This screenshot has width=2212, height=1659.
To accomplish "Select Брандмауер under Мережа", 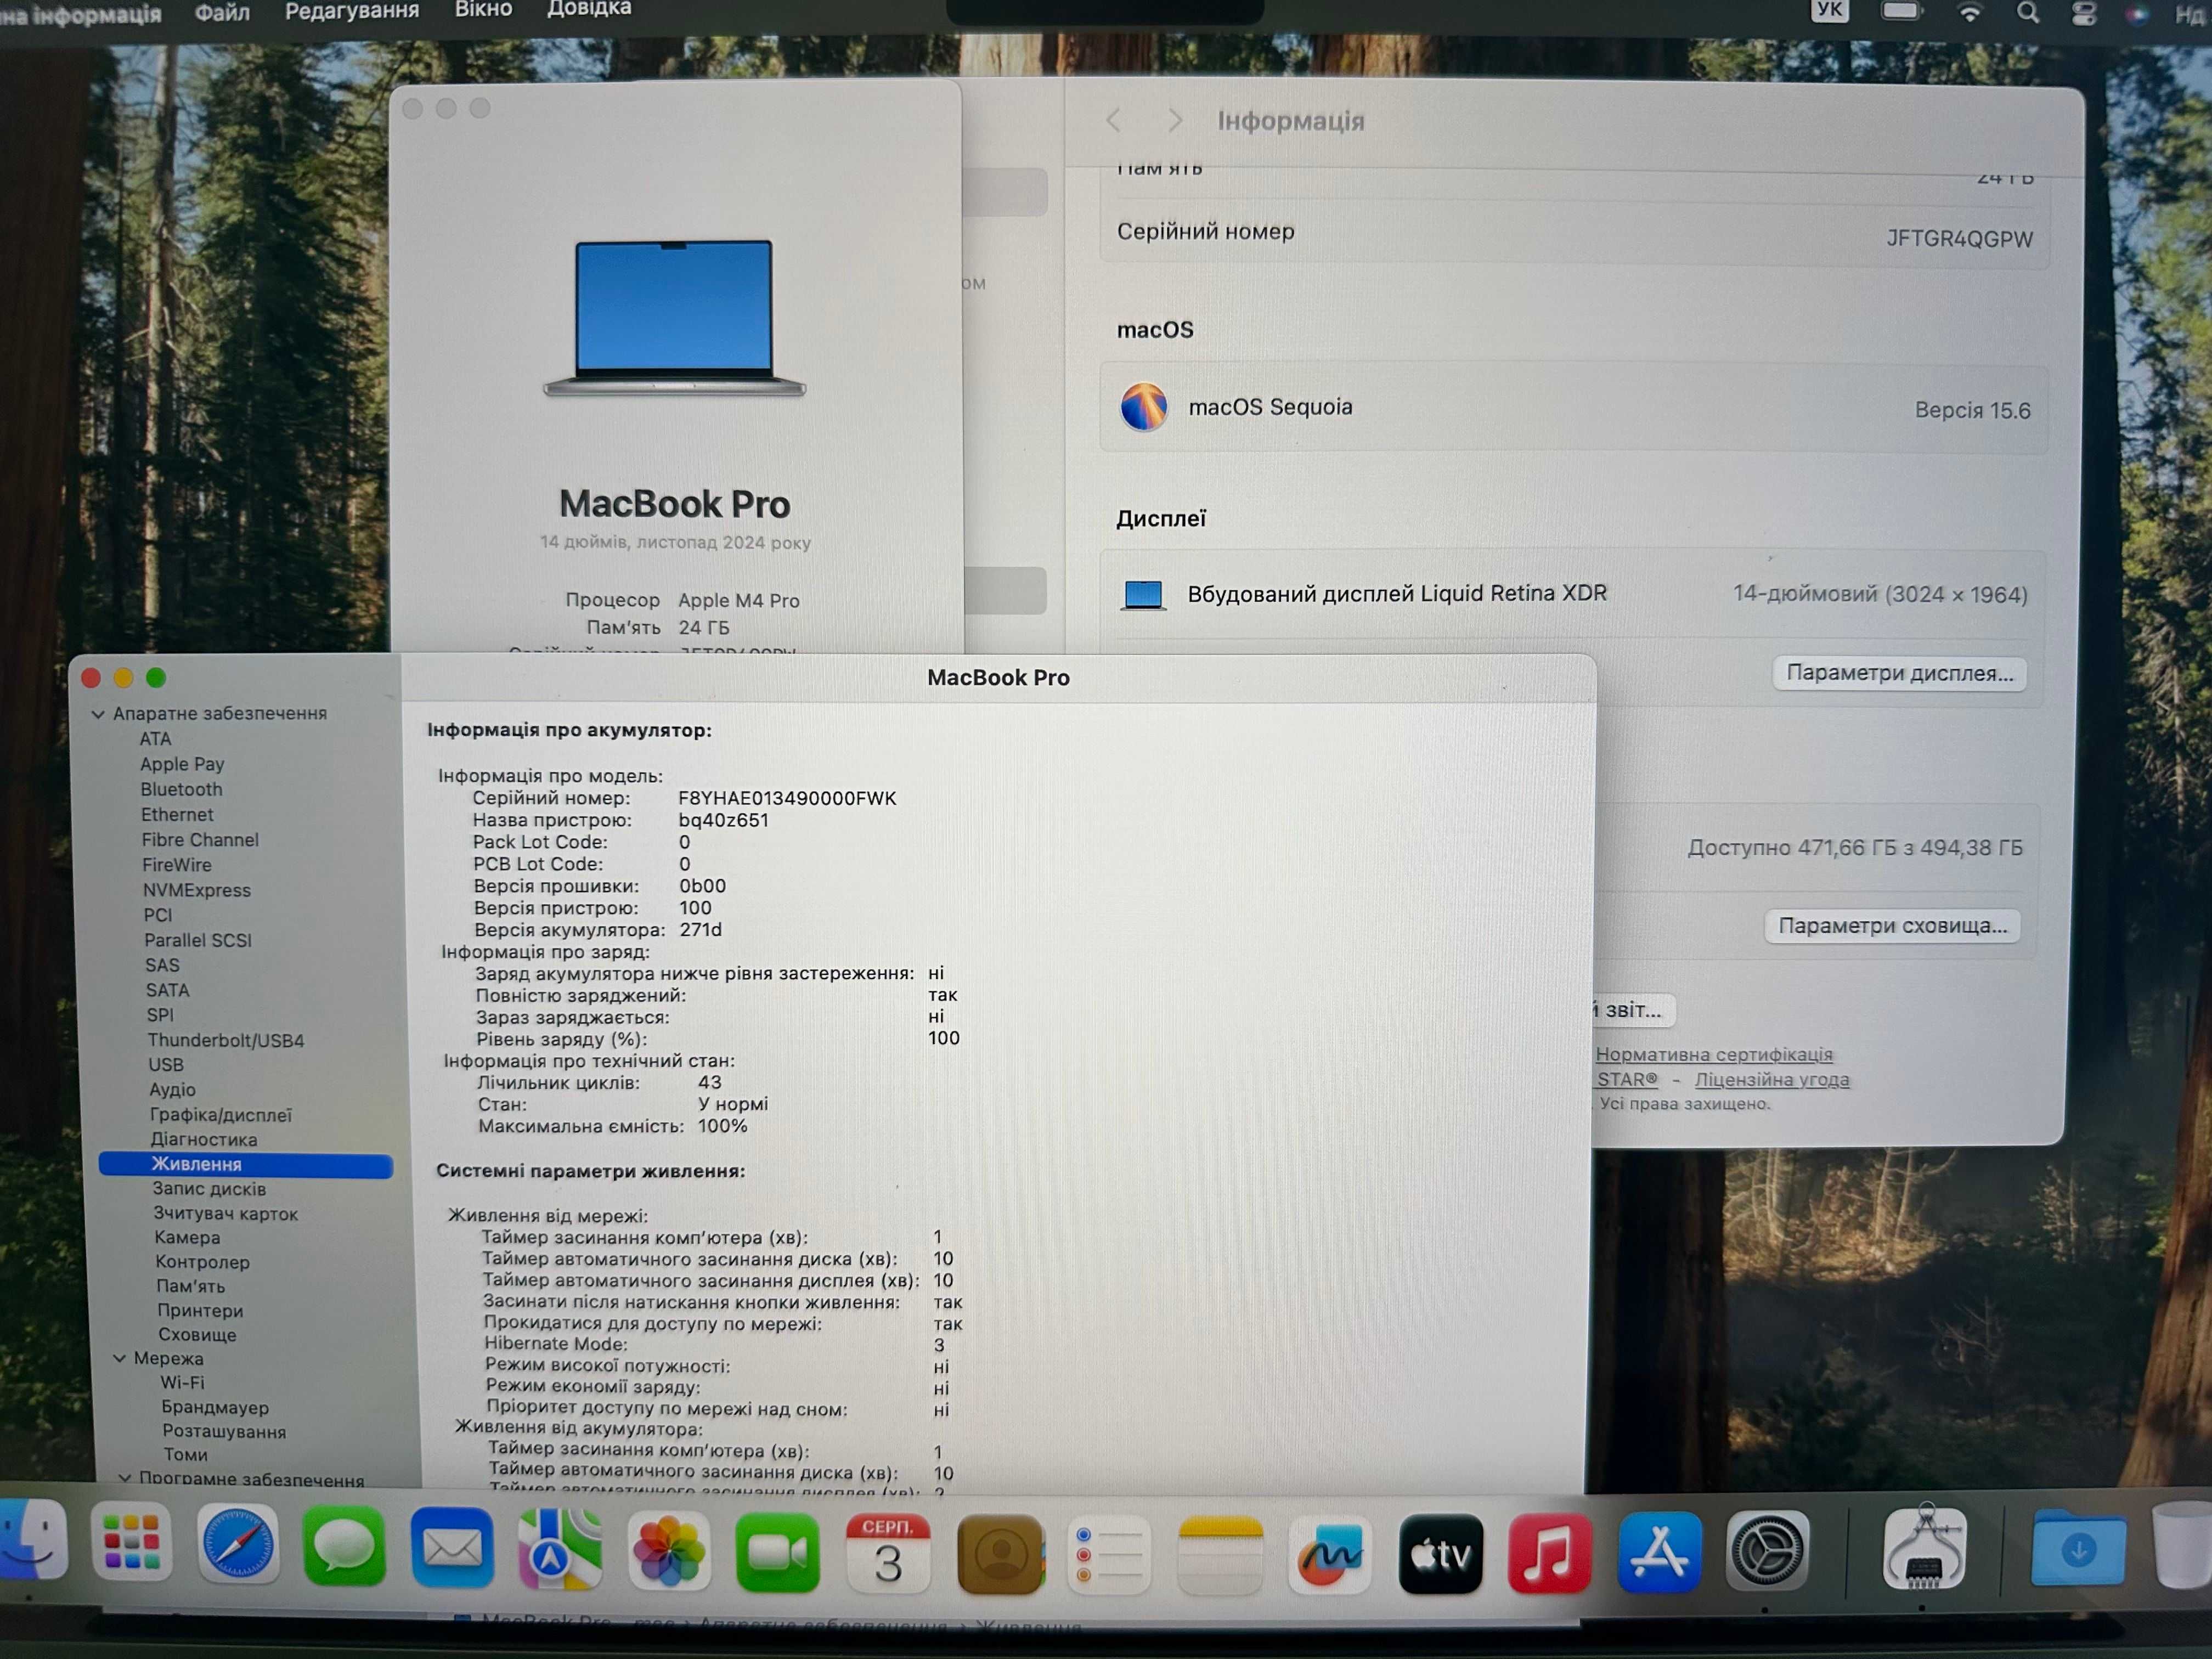I will 215,1407.
